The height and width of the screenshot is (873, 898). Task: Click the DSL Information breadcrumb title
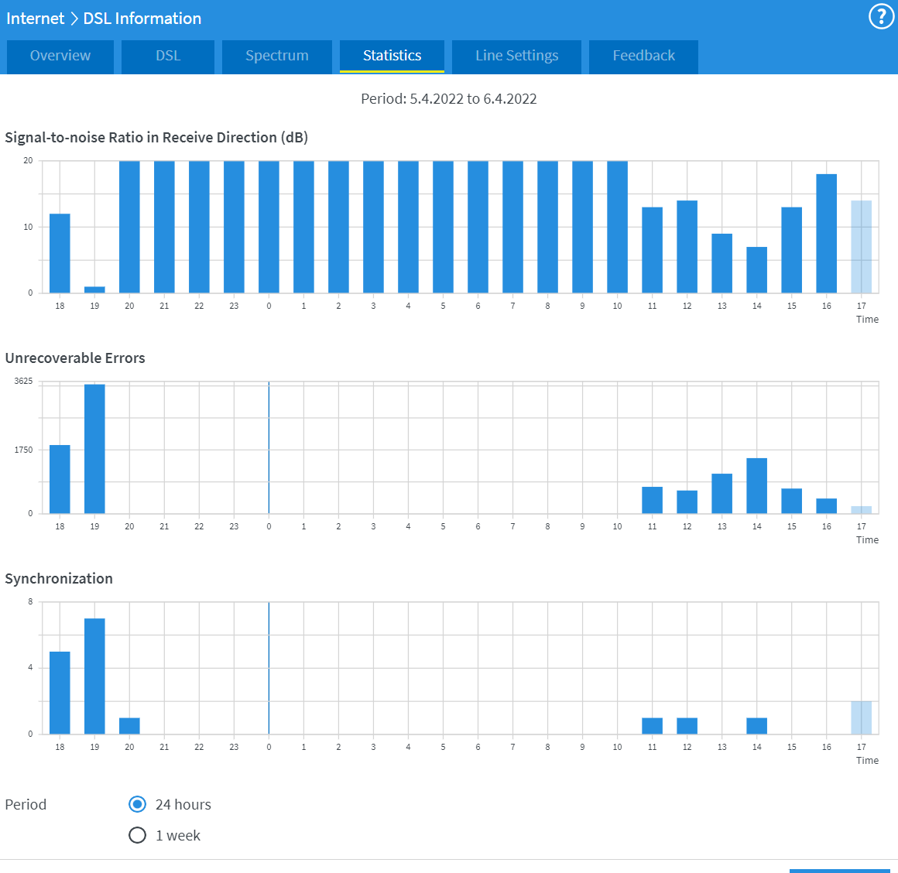pos(142,19)
